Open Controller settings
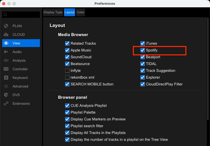Viewport: 210px width, 146px height. 20,69
